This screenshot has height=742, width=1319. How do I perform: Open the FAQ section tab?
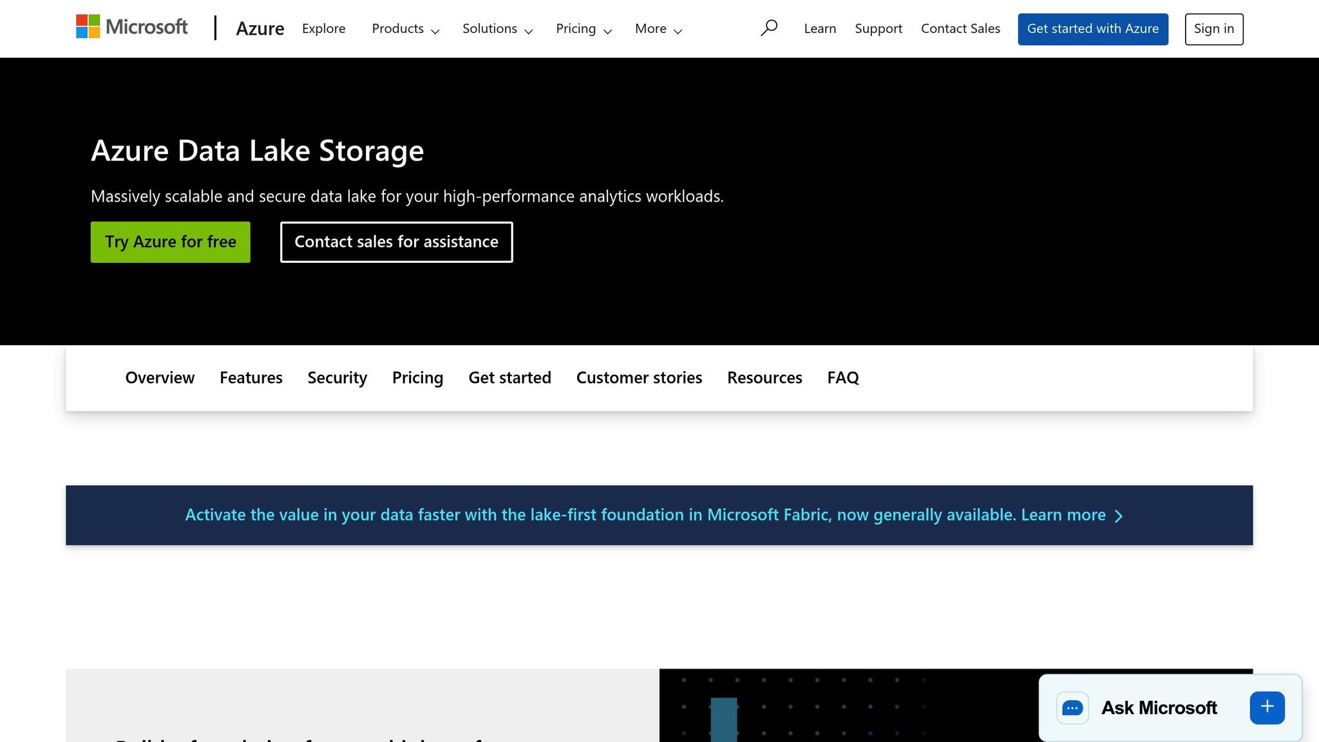tap(842, 377)
